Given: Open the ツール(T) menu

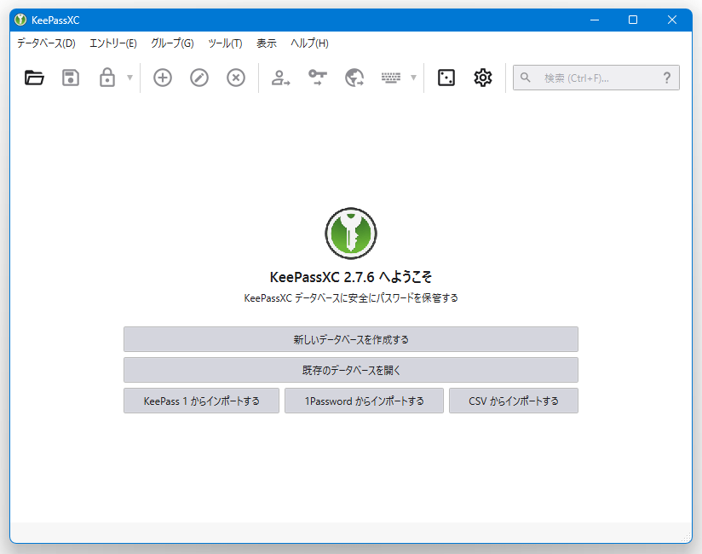Looking at the screenshot, I should tap(225, 43).
